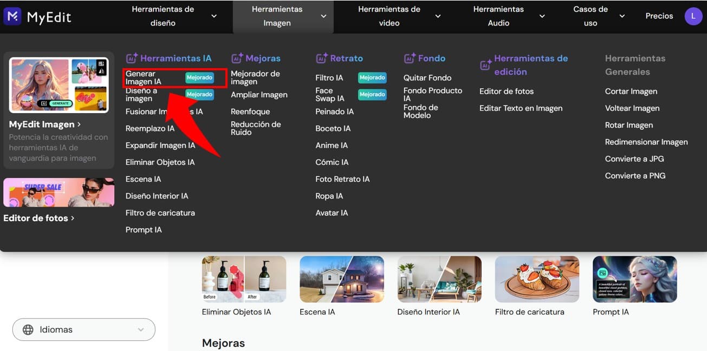Collapse the Herramientas Imagen menu chevron
This screenshot has width=707, height=351.
coord(323,16)
